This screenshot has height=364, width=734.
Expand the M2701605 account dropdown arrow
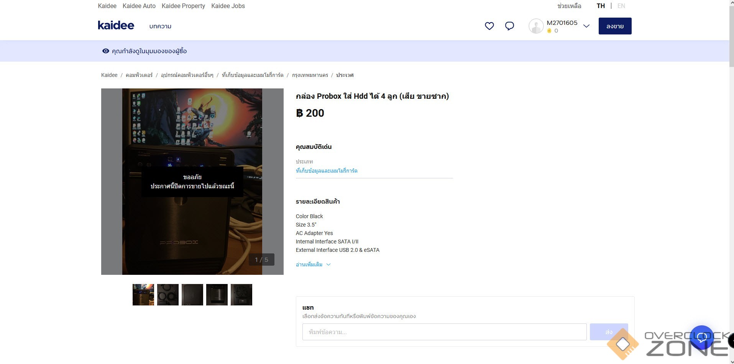[x=586, y=26]
